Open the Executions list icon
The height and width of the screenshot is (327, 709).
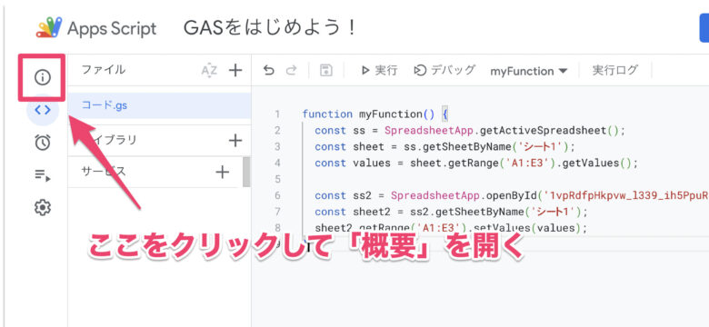[x=43, y=175]
